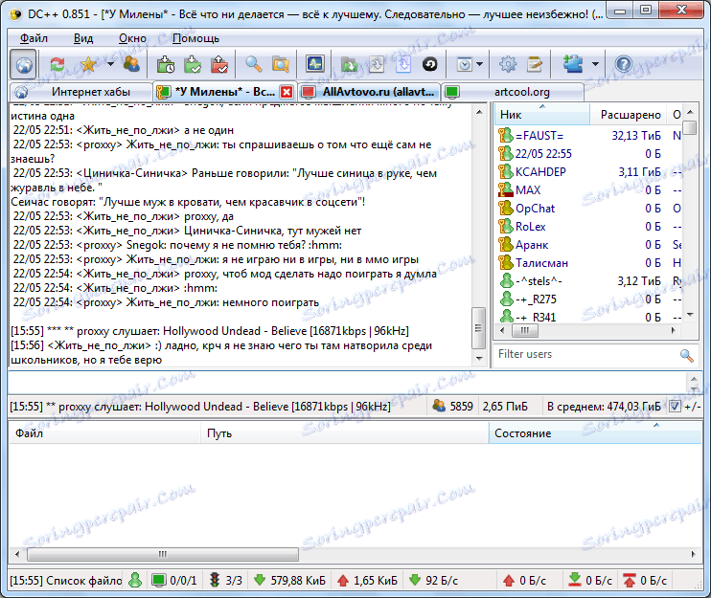The image size is (711, 598).
Task: Click the Public Hubs globe toolbar icon
Action: point(25,64)
